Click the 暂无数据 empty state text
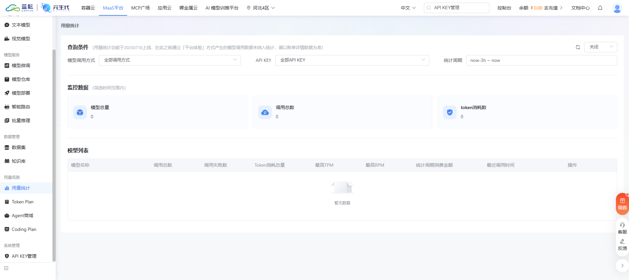 click(x=342, y=203)
